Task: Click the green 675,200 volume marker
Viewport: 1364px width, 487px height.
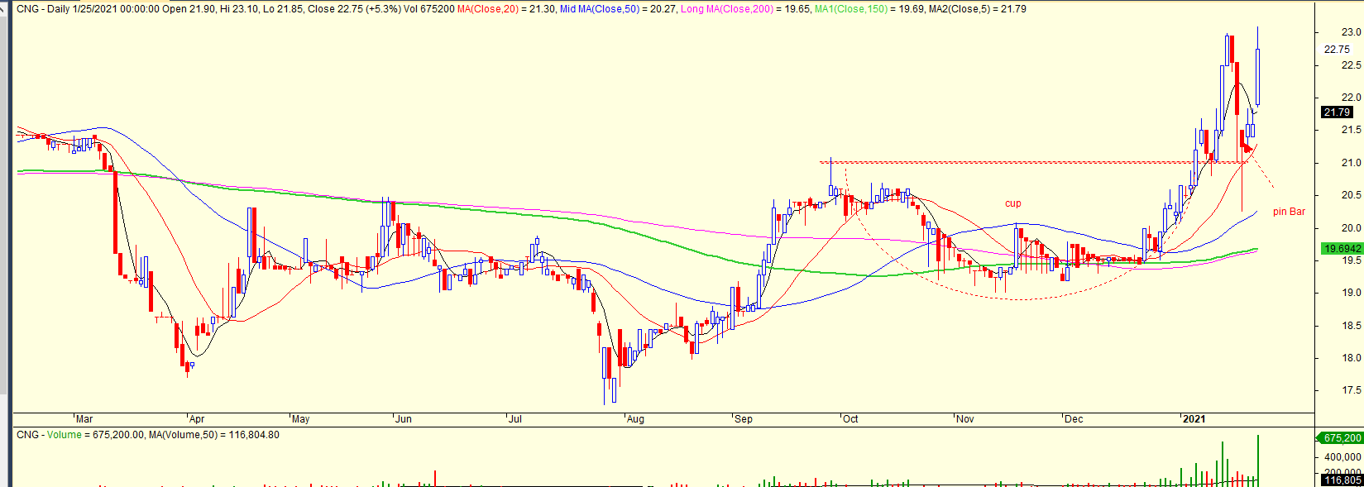Action: click(1342, 438)
